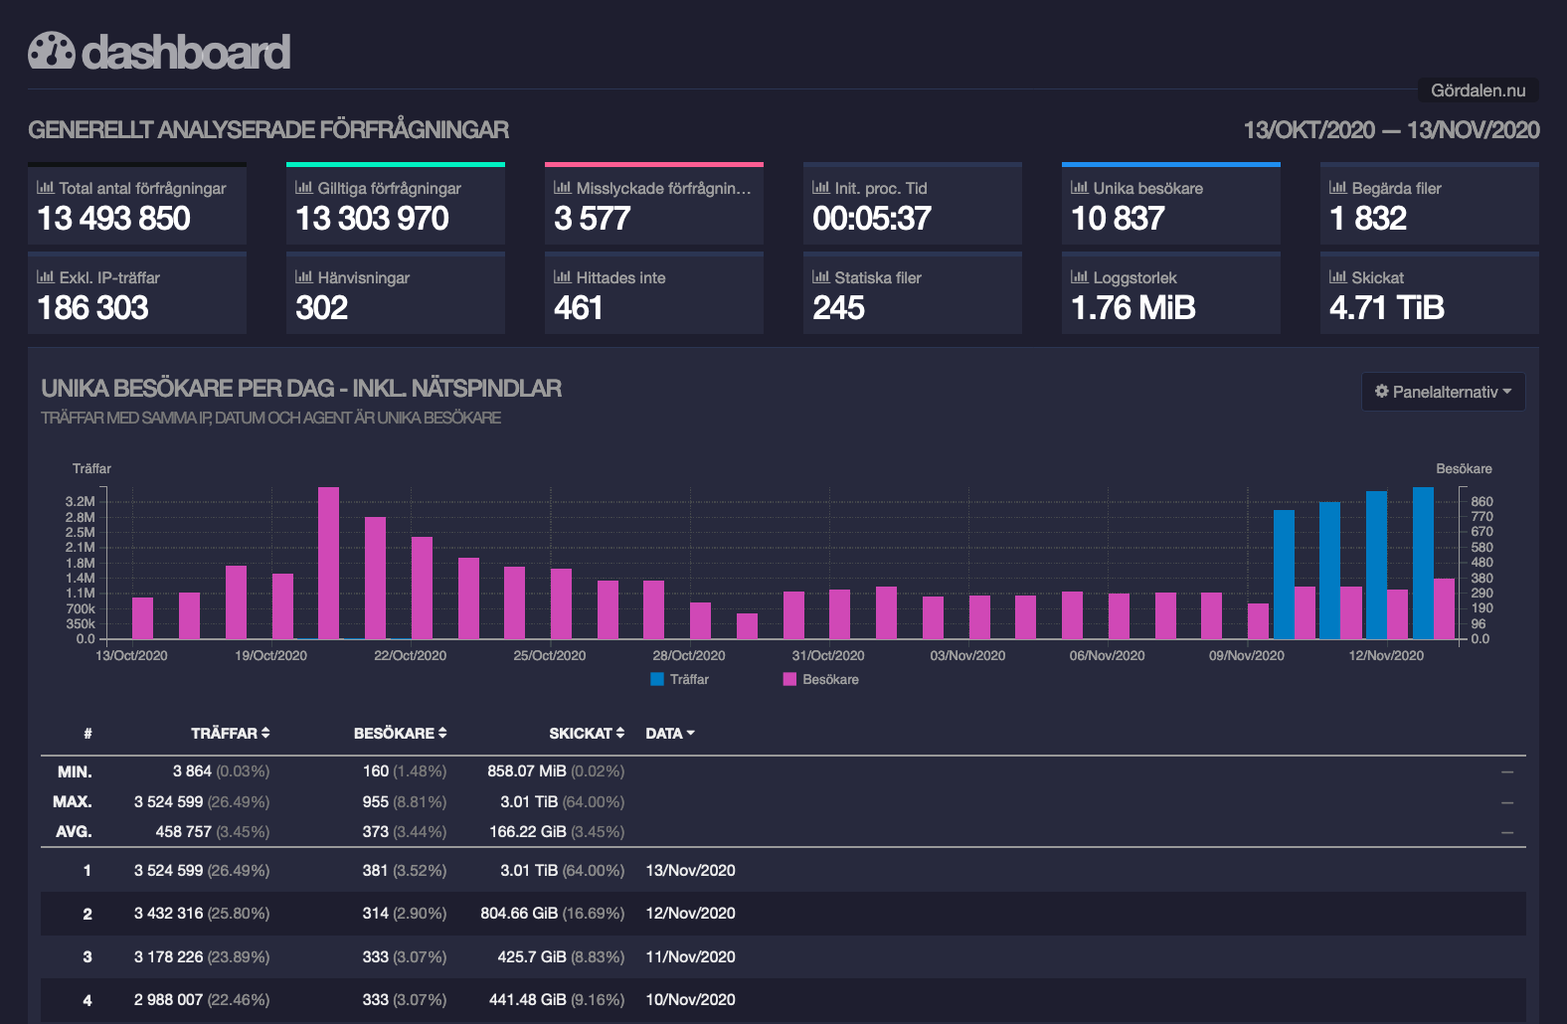Click chart icon beside Begärda filer
Screen dimensions: 1567x1024
[x=1338, y=187]
